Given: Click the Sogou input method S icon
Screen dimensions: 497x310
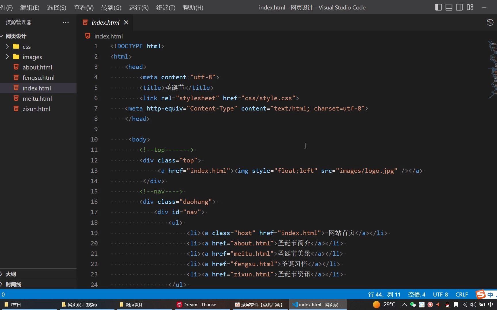Looking at the screenshot, I should [x=480, y=294].
